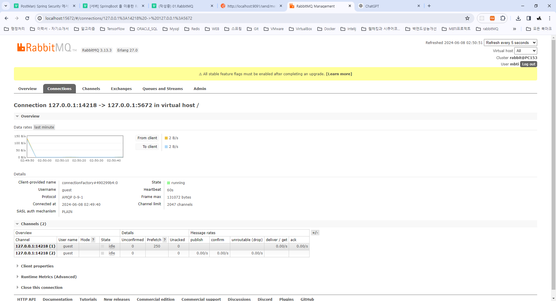Expand the Close this connection section
The image size is (556, 301).
[39, 287]
